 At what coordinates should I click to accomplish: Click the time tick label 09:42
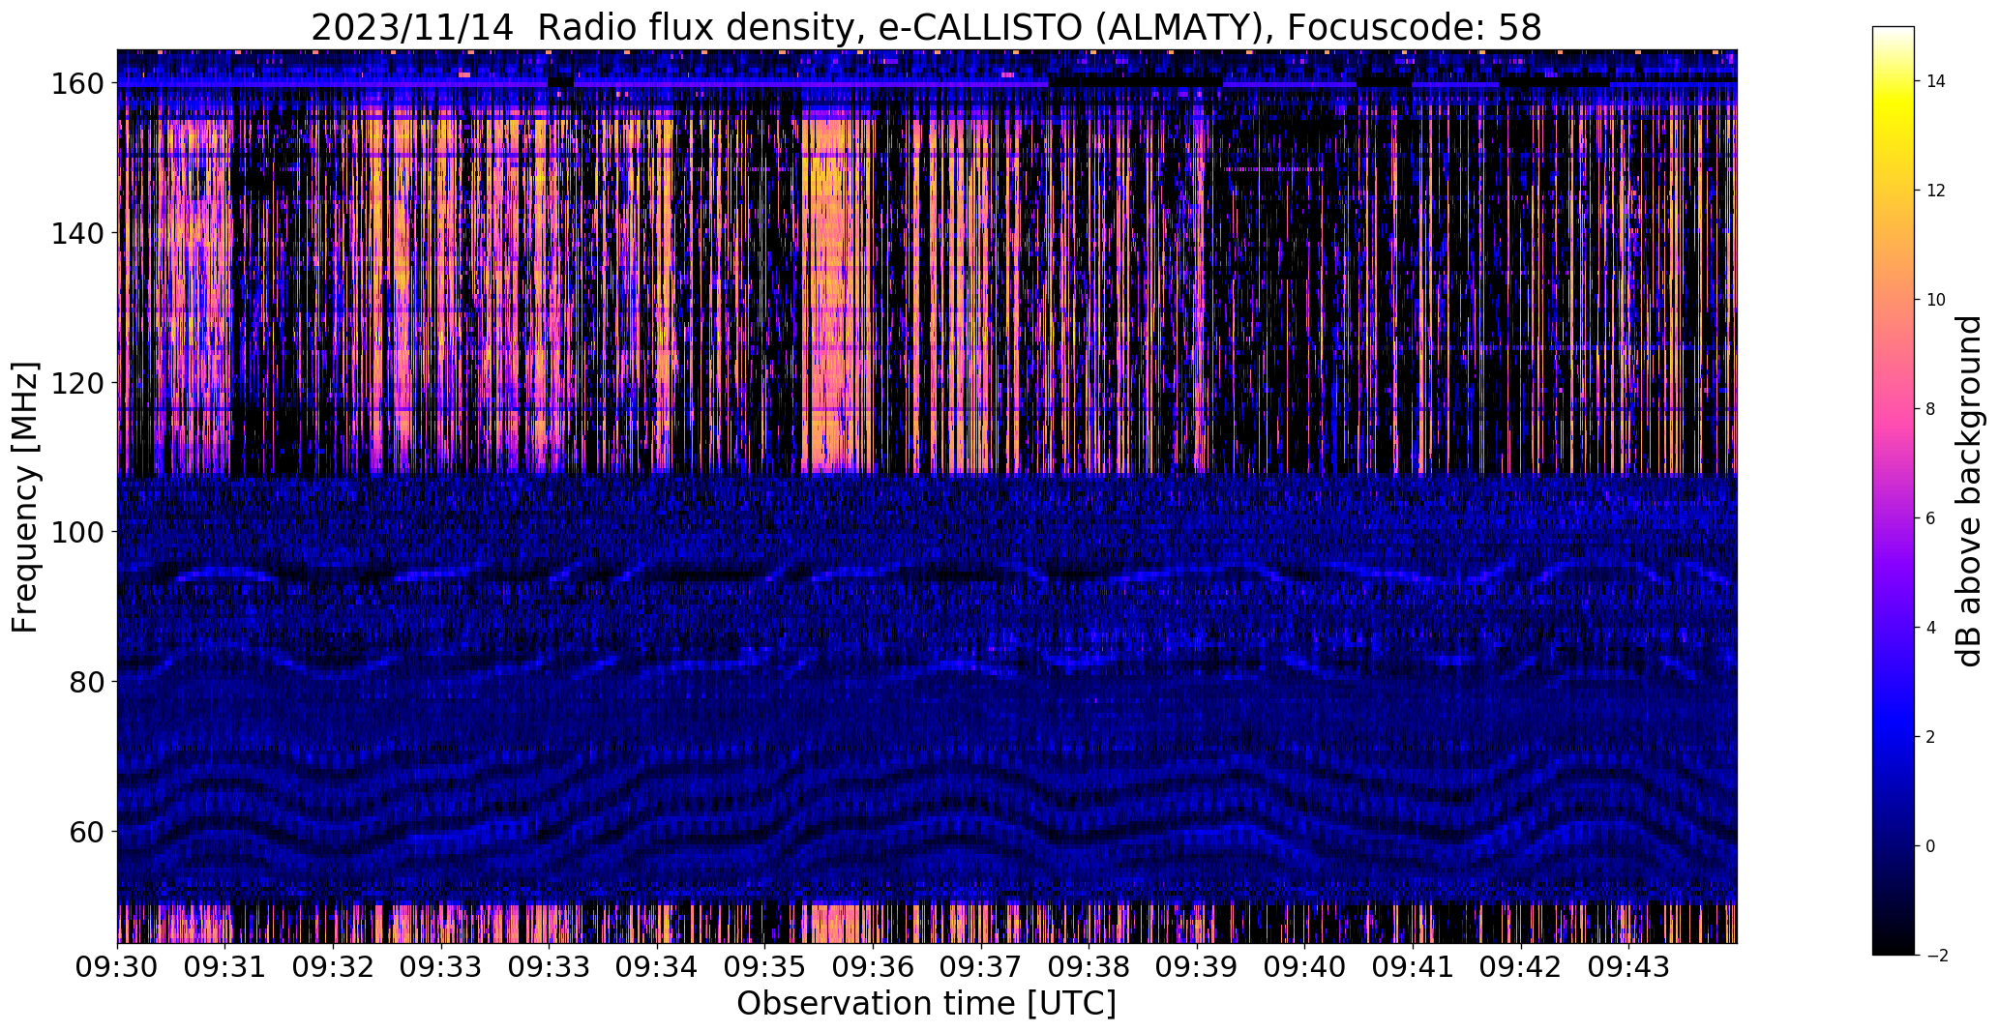[x=1520, y=967]
